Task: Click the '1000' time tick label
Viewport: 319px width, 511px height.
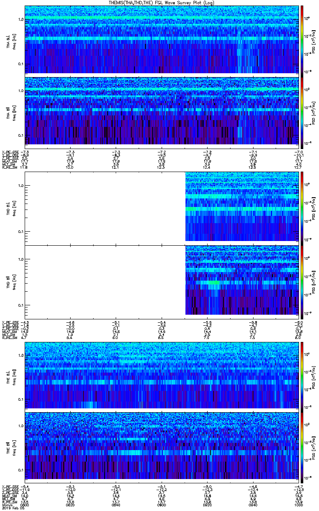Action: click(298, 505)
